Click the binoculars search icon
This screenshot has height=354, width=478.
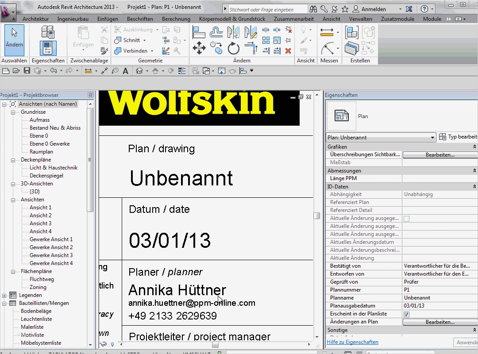313,9
